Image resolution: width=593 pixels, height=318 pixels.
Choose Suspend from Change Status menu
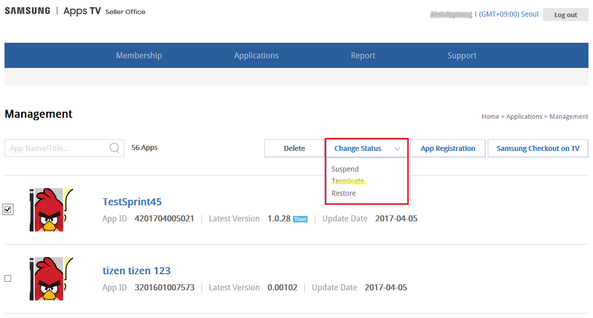click(345, 169)
